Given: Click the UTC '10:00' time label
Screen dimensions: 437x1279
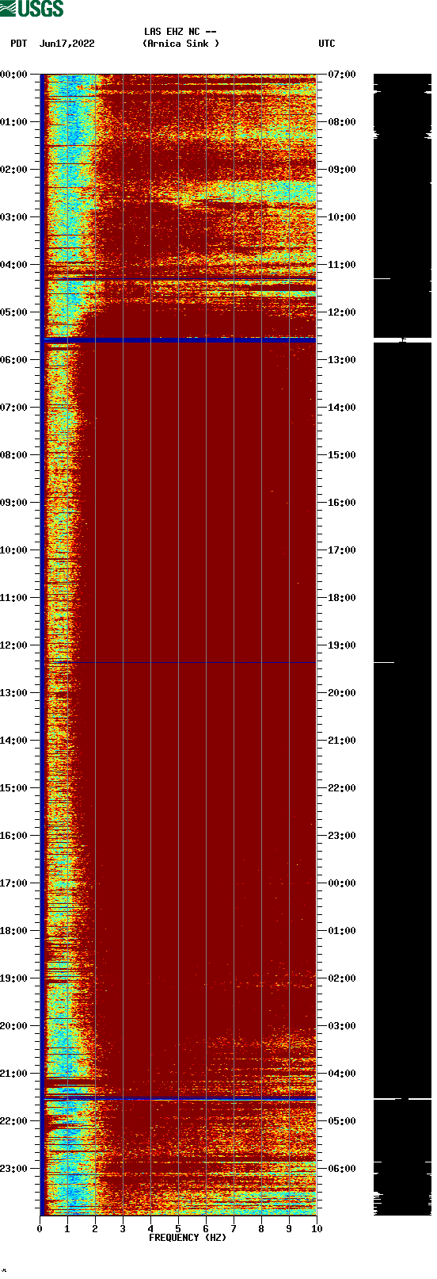Looking at the screenshot, I should (x=342, y=217).
